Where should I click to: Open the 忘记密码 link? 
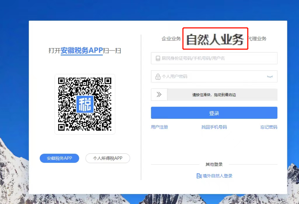pyautogui.click(x=269, y=127)
